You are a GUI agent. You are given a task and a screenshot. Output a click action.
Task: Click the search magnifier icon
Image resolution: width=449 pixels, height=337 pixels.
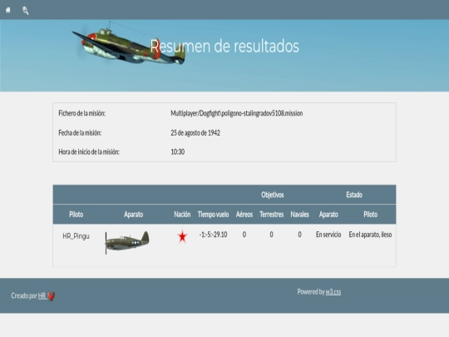26,11
